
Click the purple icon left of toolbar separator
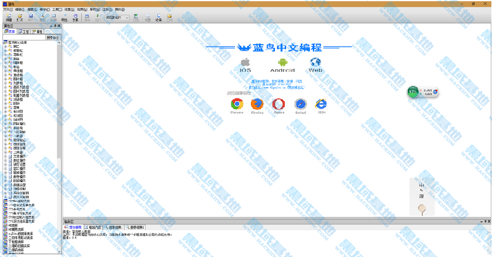pyautogui.click(x=75, y=16)
